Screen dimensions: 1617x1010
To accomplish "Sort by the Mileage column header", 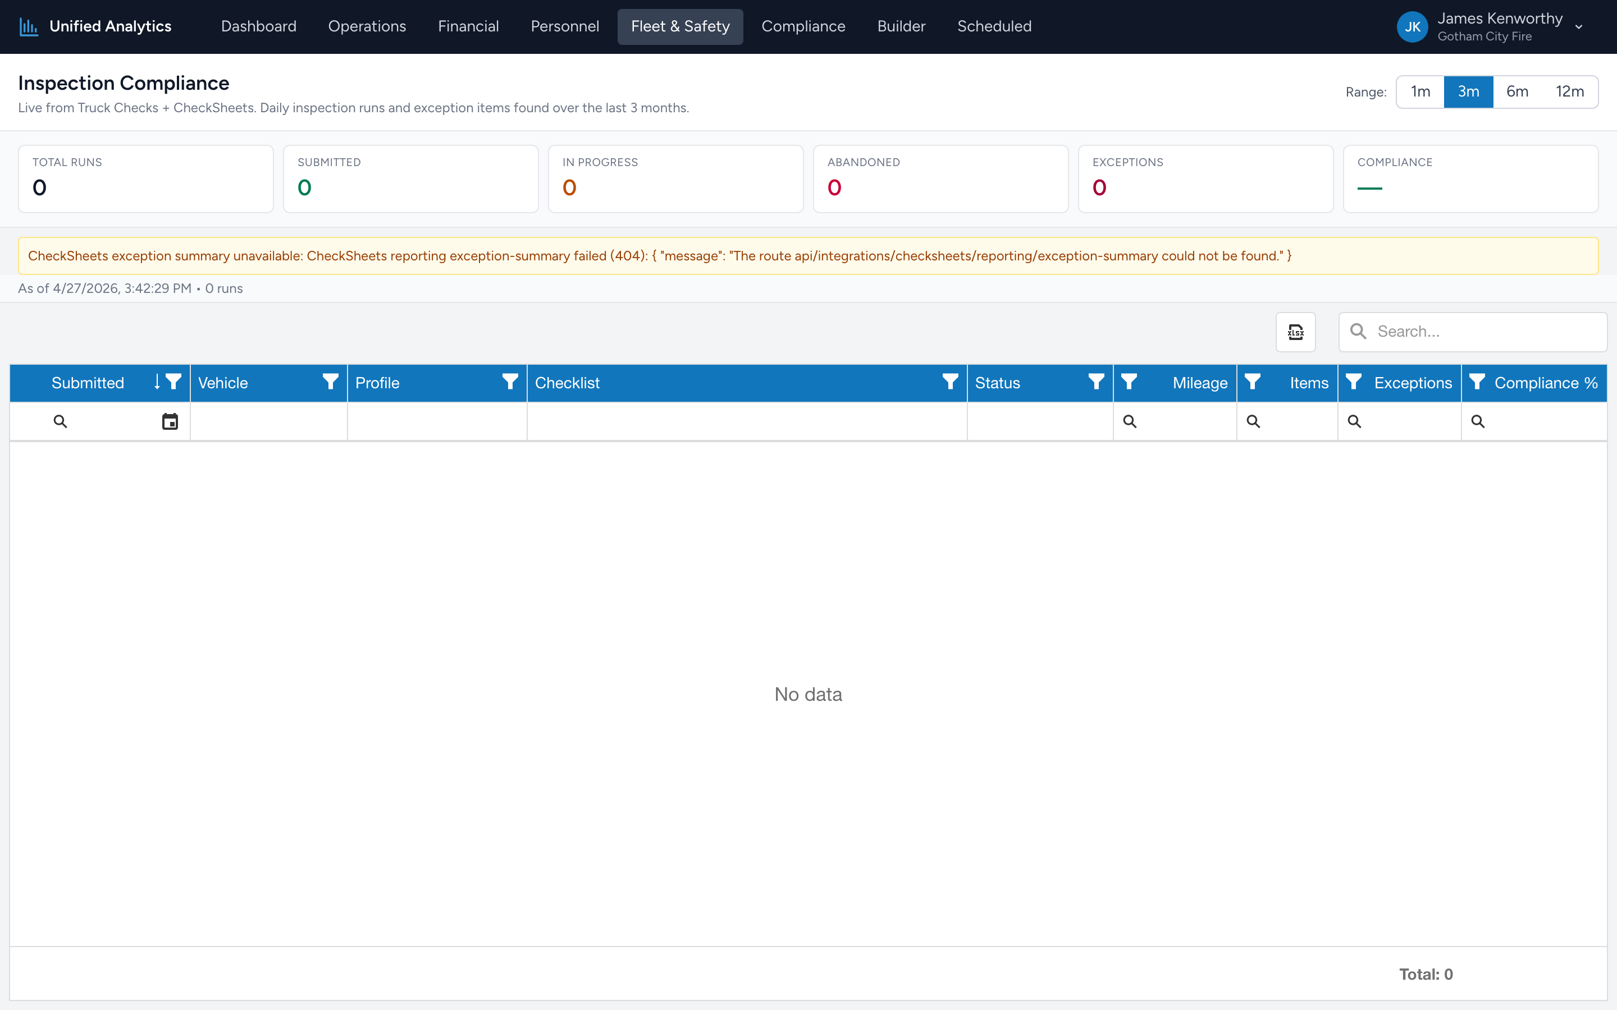I will coord(1200,383).
